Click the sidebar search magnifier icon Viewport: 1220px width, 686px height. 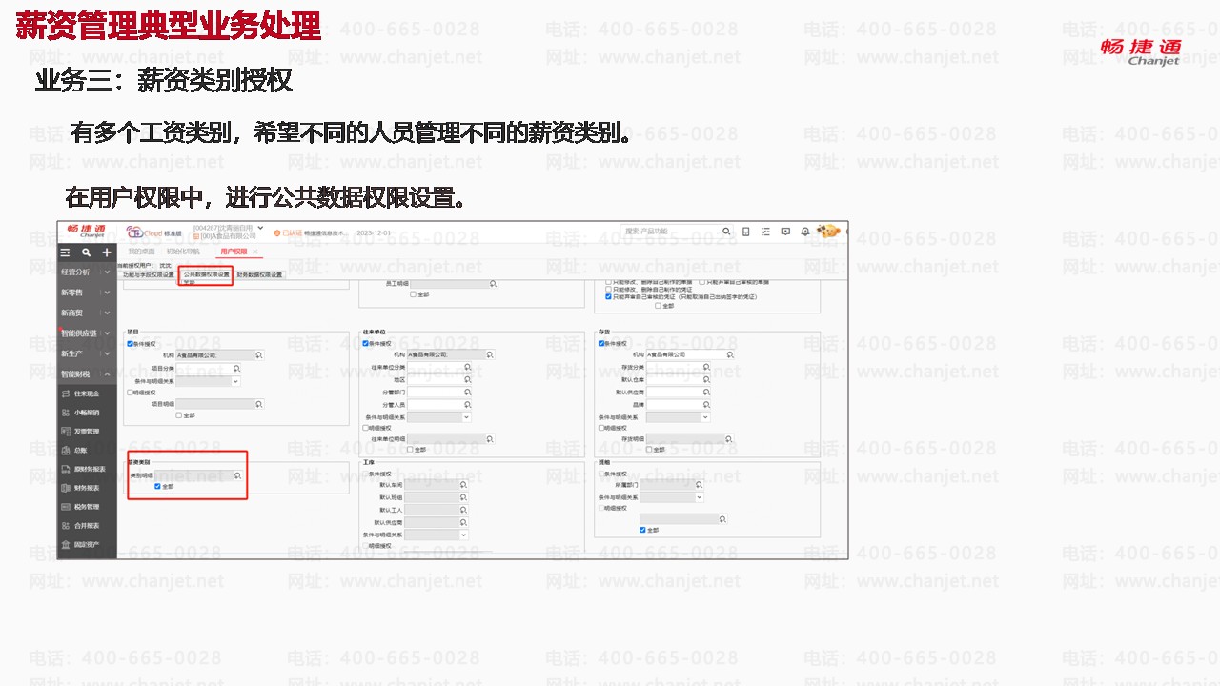[86, 252]
